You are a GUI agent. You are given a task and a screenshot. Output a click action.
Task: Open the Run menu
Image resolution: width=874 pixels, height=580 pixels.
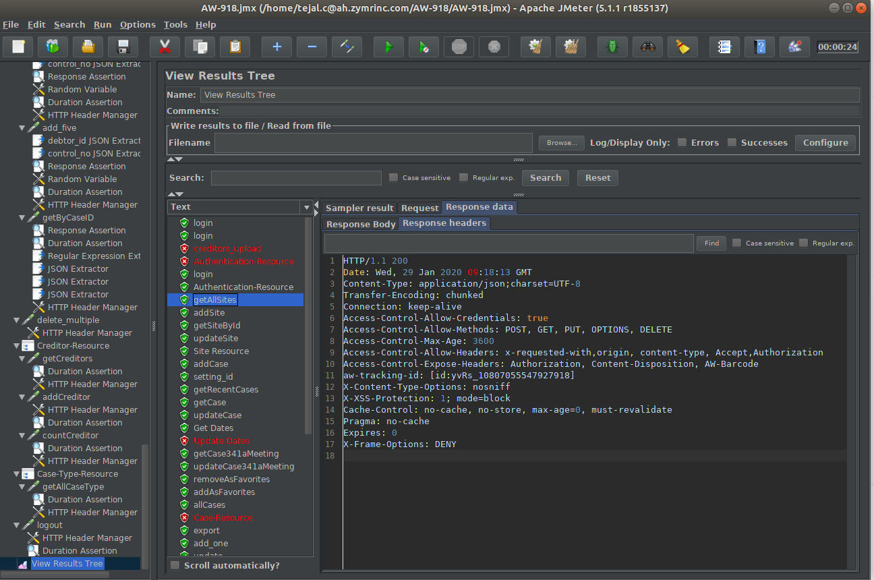103,24
